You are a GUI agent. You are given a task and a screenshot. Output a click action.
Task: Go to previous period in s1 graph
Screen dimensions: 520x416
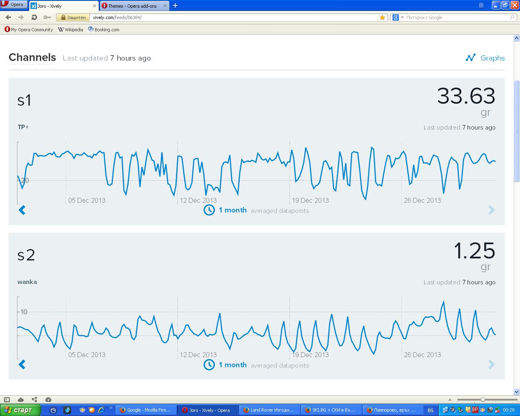22,210
